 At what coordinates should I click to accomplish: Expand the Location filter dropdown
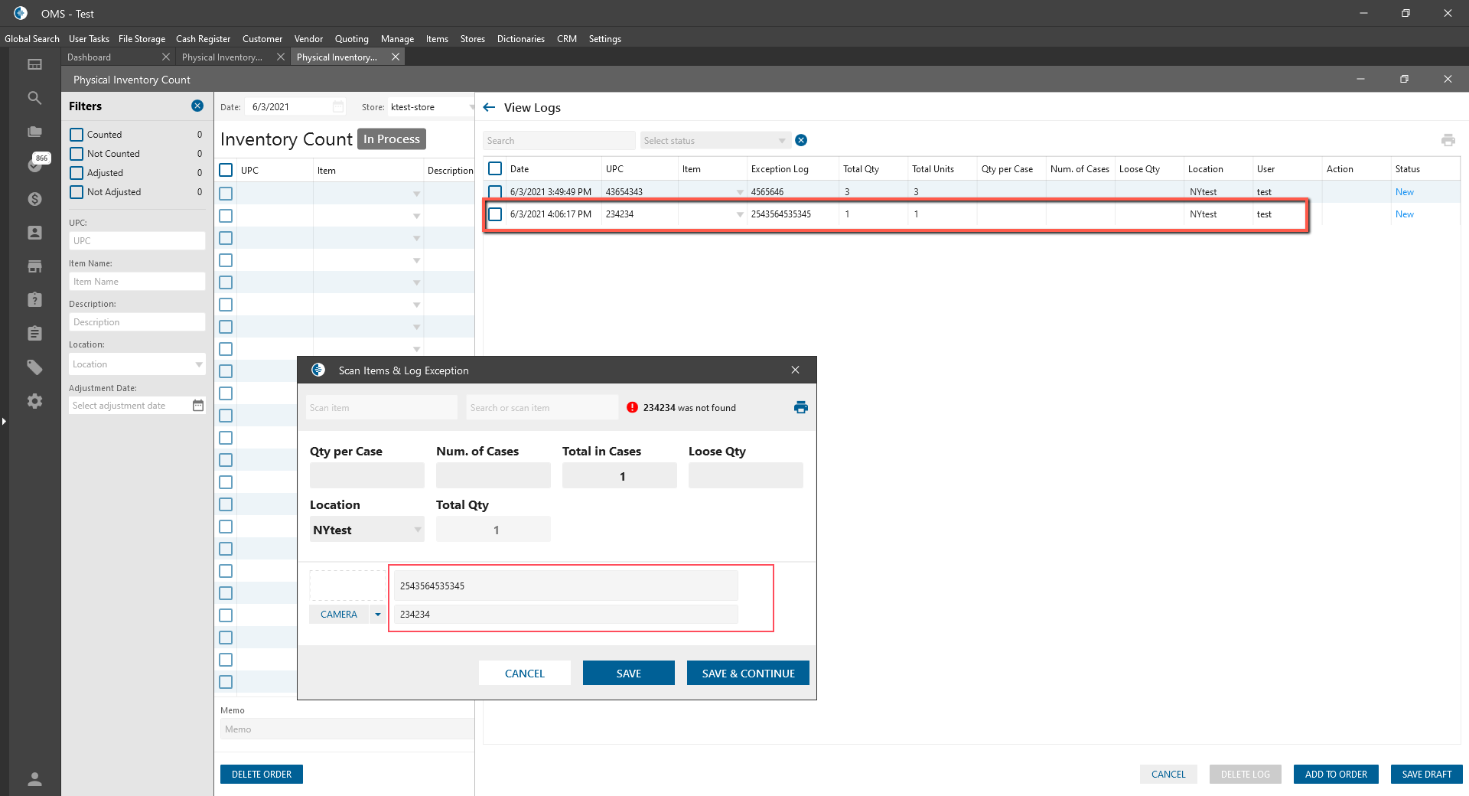(198, 364)
